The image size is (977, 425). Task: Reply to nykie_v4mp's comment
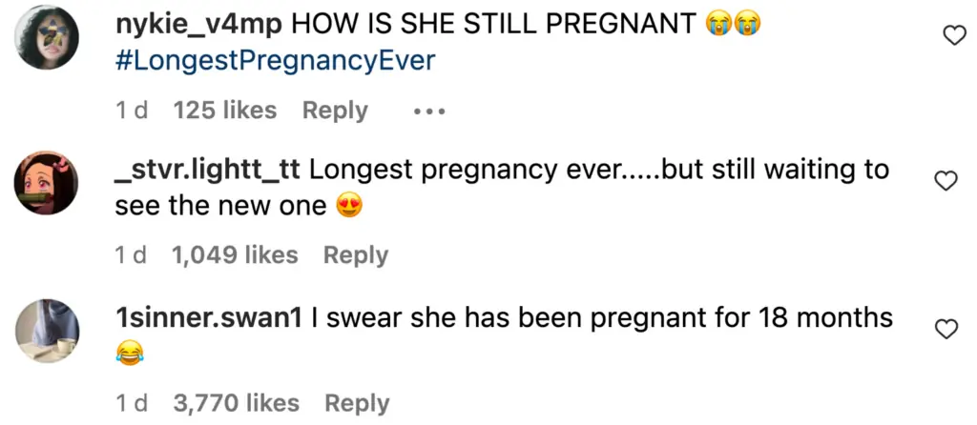tap(335, 111)
